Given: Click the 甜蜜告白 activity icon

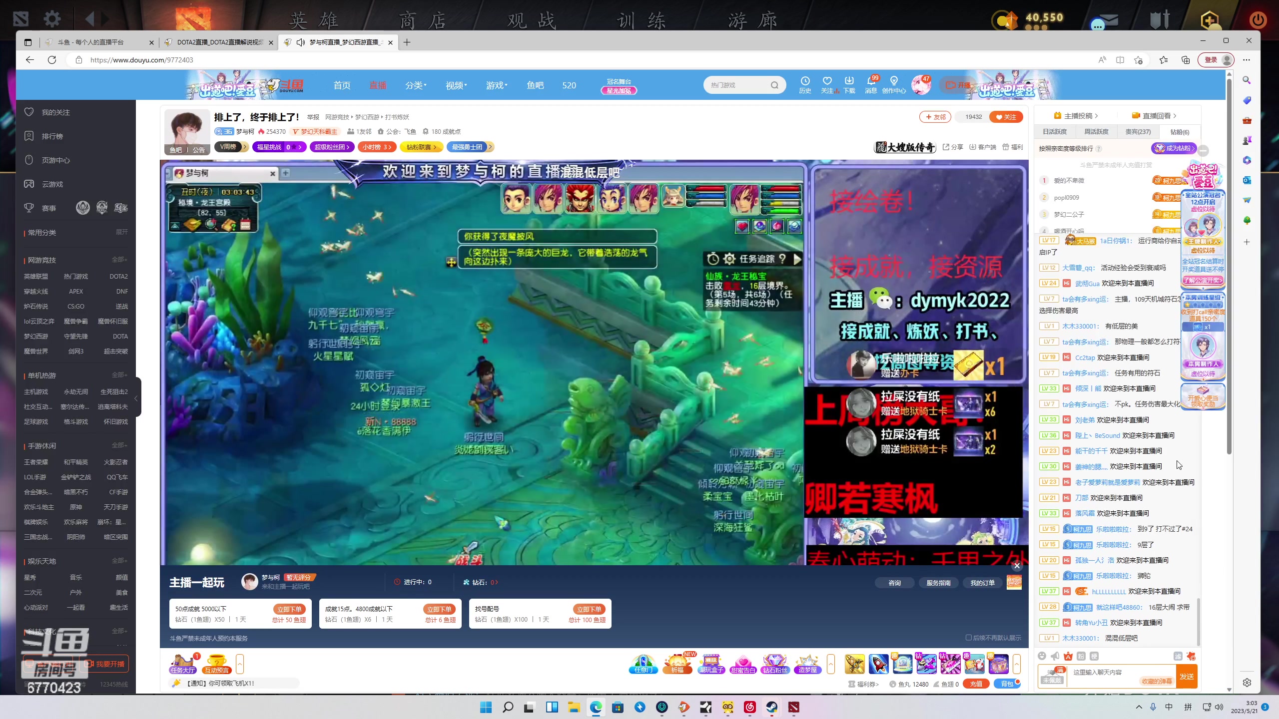Looking at the screenshot, I should pyautogui.click(x=743, y=664).
